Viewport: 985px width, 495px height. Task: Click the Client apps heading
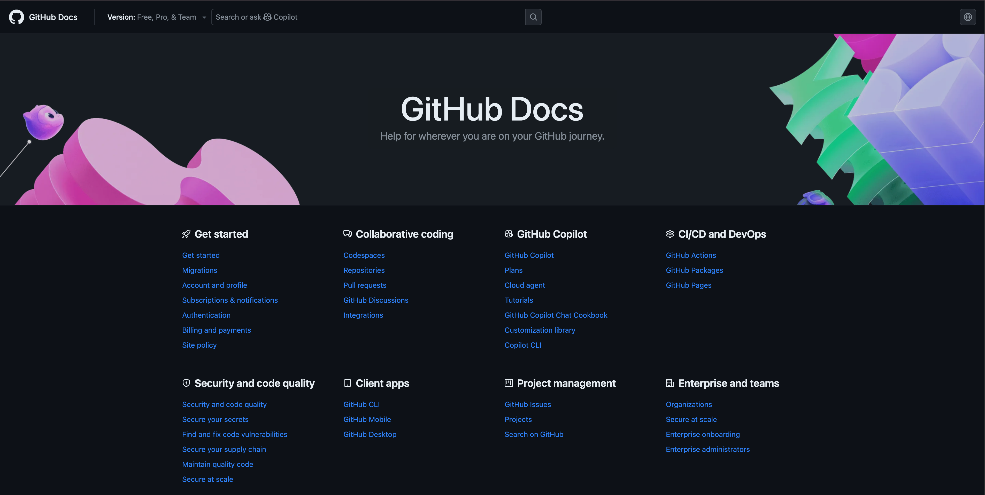(x=382, y=383)
